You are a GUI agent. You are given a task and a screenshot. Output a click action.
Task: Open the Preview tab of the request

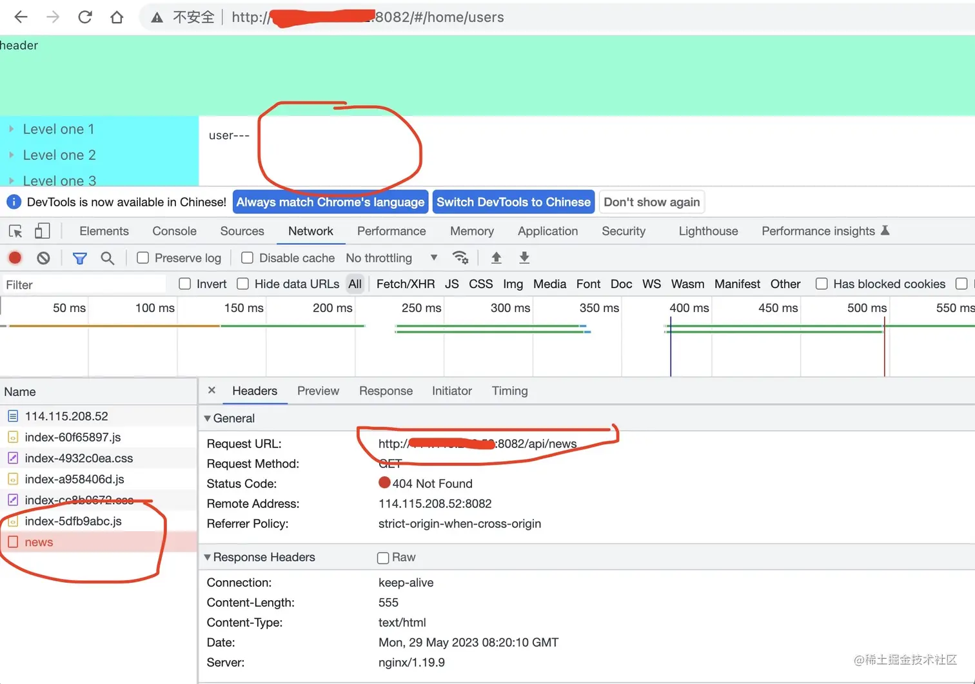point(318,391)
